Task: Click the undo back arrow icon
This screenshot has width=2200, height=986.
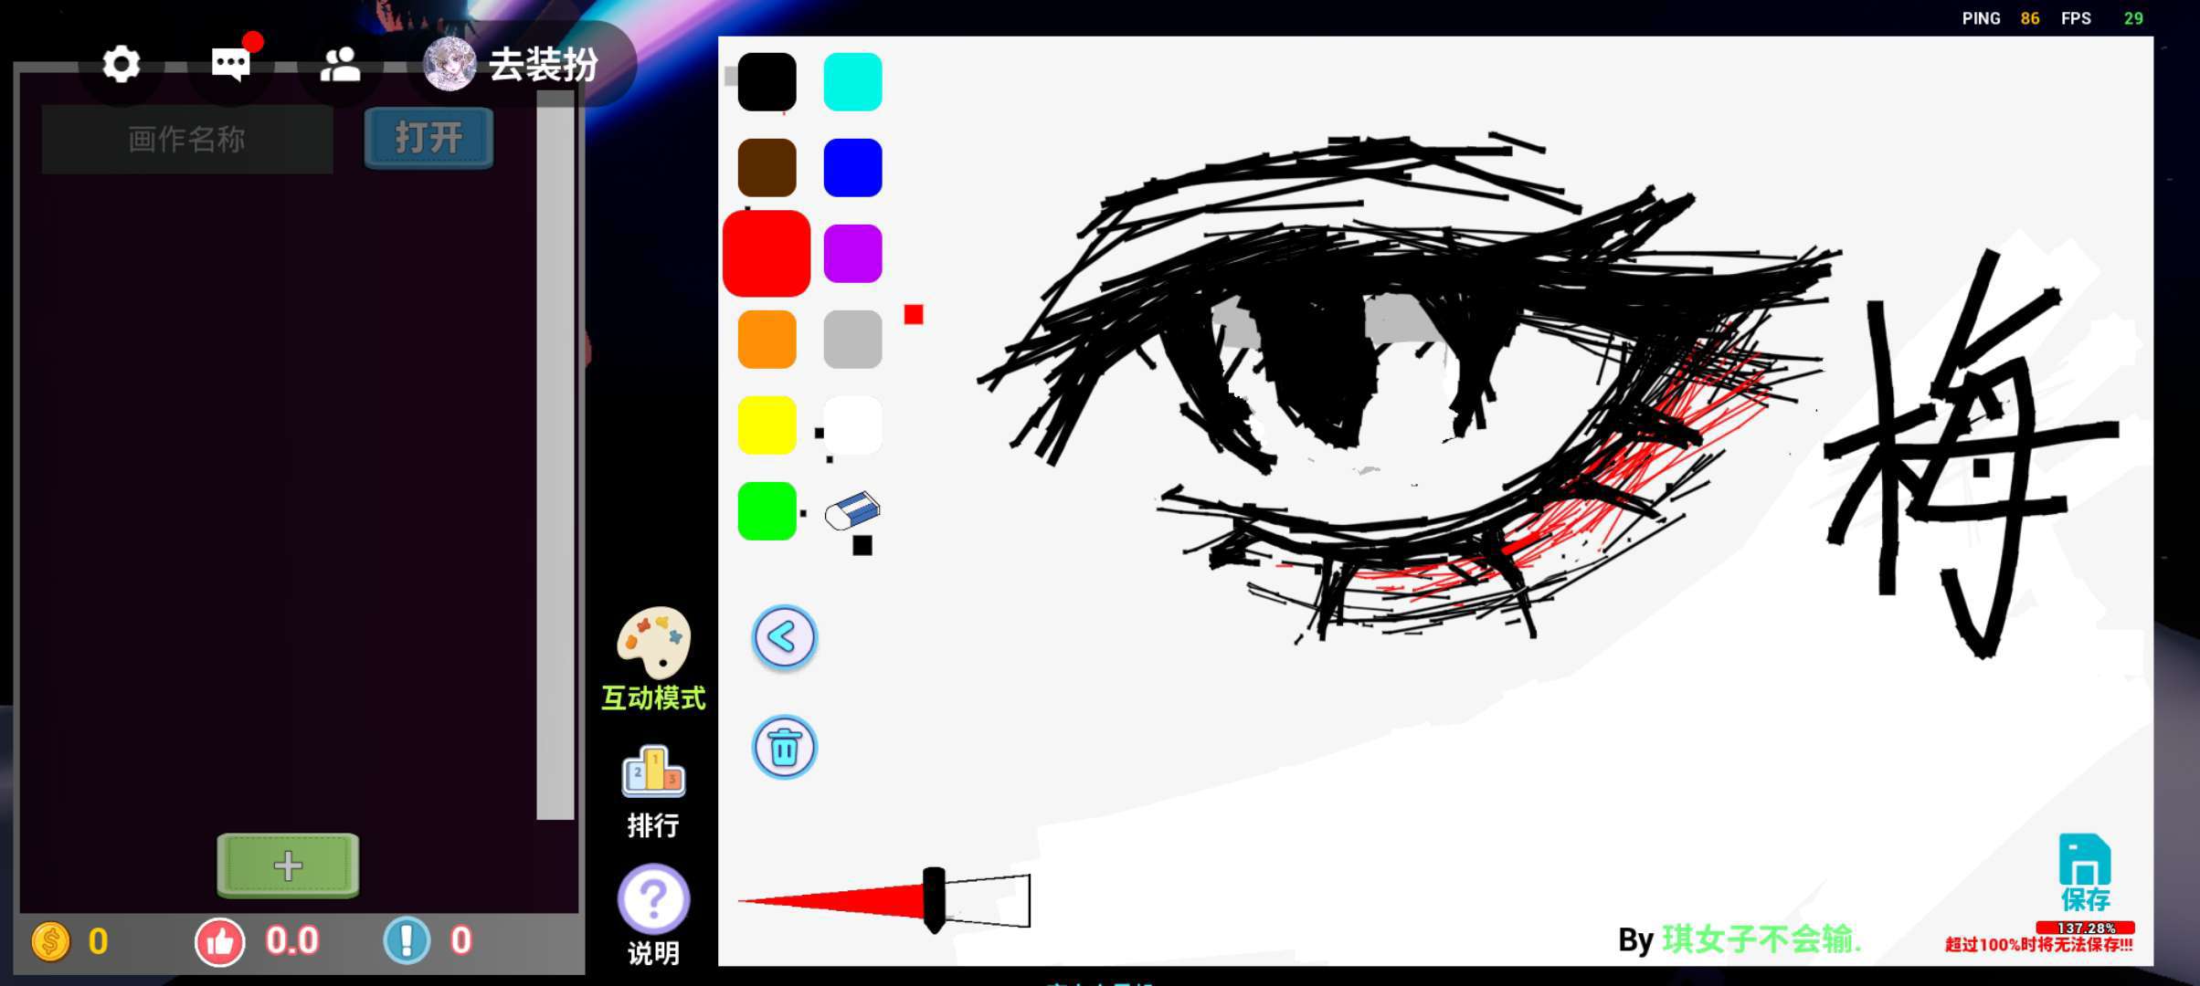Action: pos(784,637)
